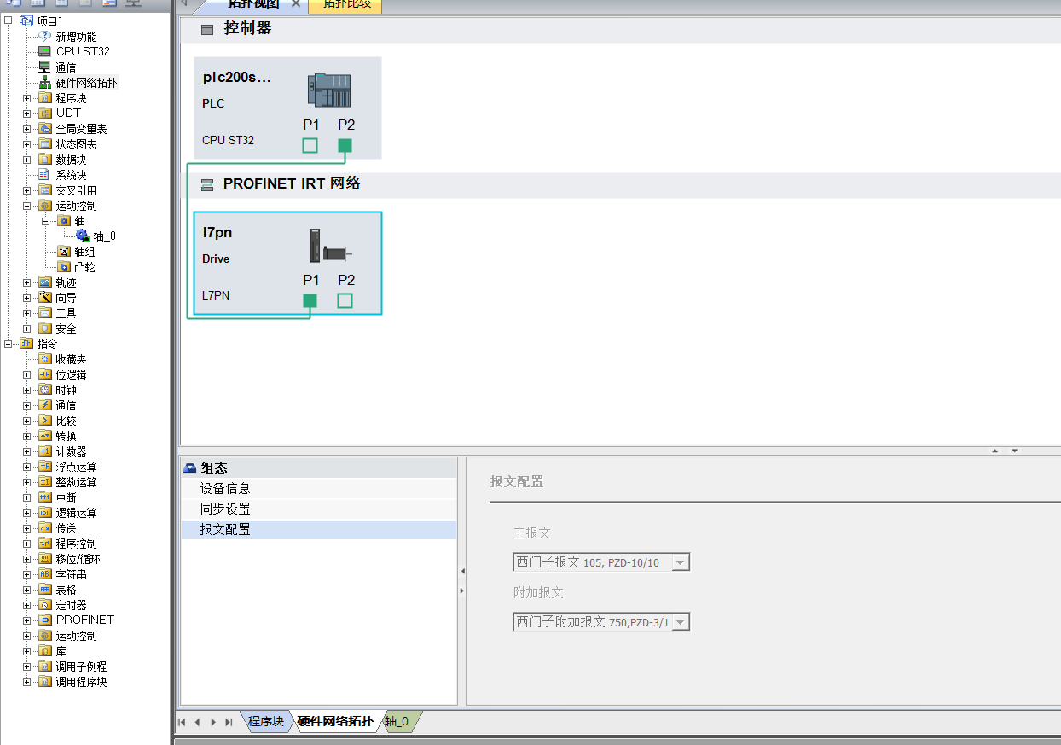
Task: Expand the 程序块 tree node
Action: (x=27, y=98)
